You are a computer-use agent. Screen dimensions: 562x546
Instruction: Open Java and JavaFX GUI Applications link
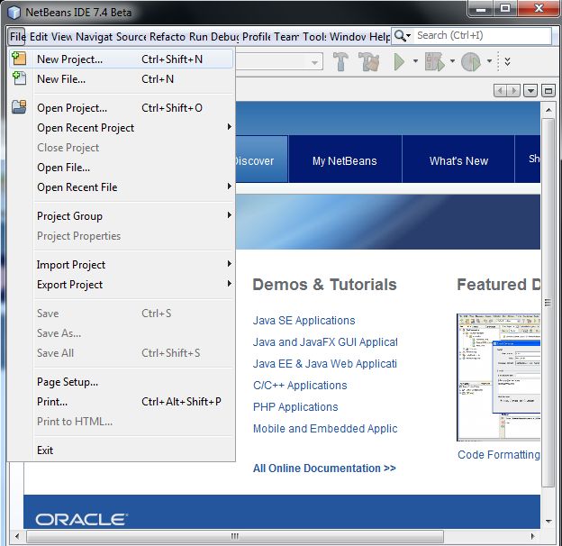click(x=325, y=342)
